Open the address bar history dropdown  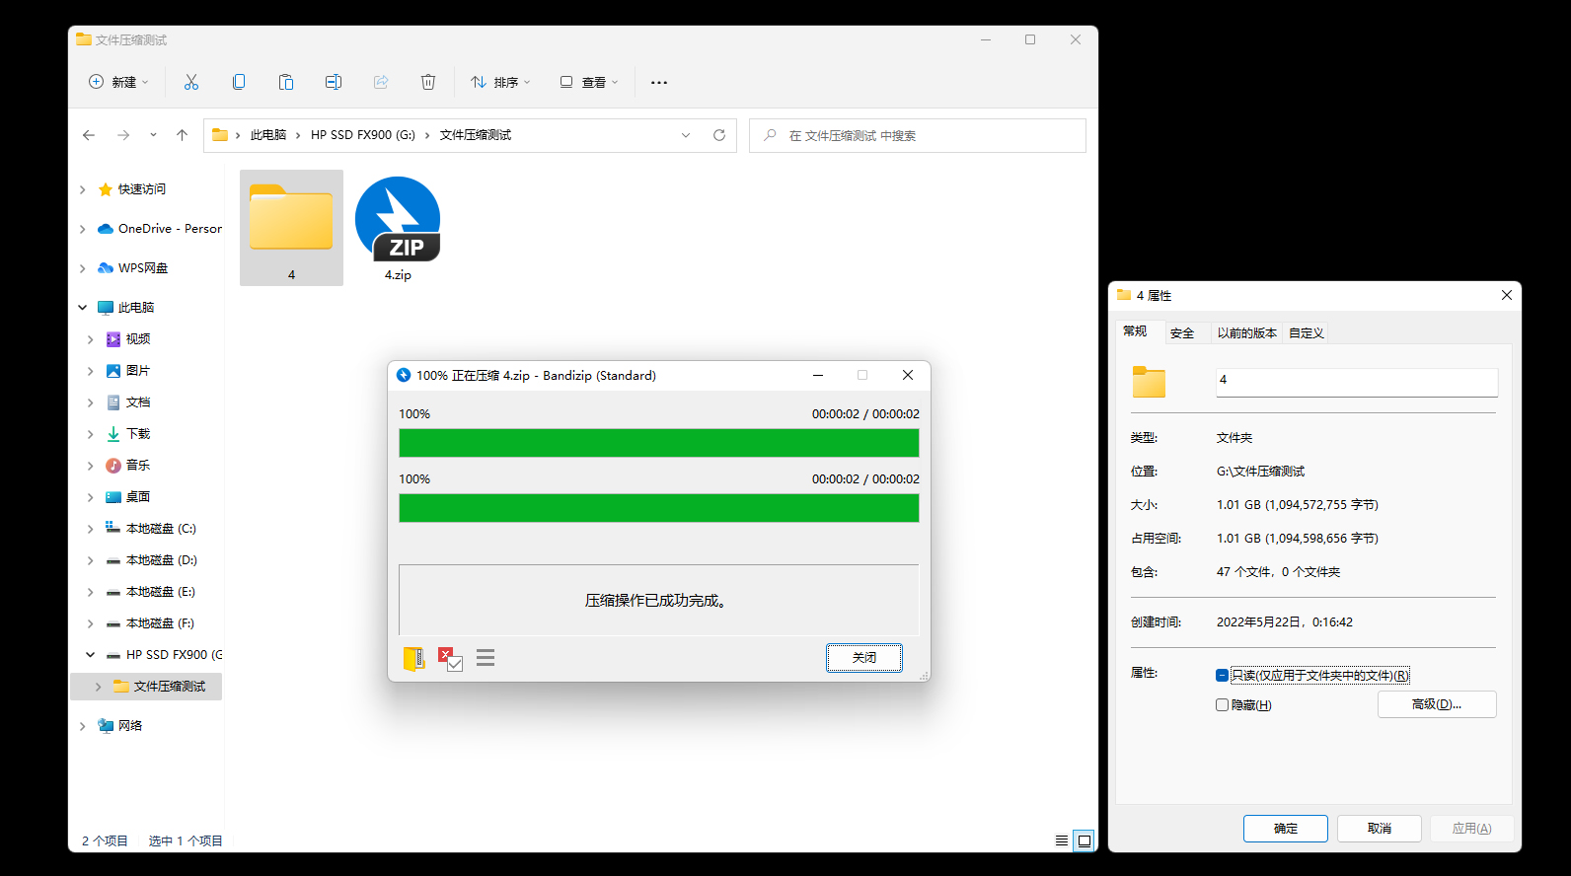tap(686, 135)
